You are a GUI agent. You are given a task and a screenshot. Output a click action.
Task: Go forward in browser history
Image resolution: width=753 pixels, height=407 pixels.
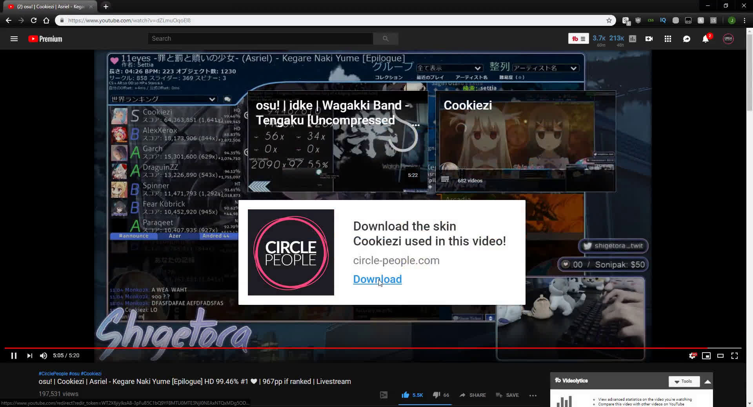21,20
